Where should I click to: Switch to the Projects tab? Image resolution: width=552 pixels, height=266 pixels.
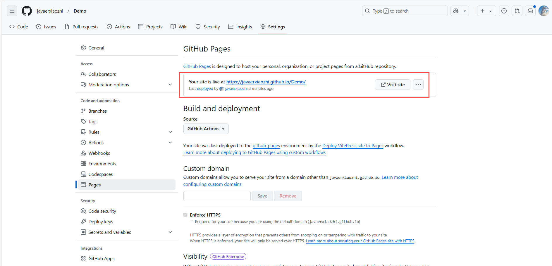click(x=150, y=27)
